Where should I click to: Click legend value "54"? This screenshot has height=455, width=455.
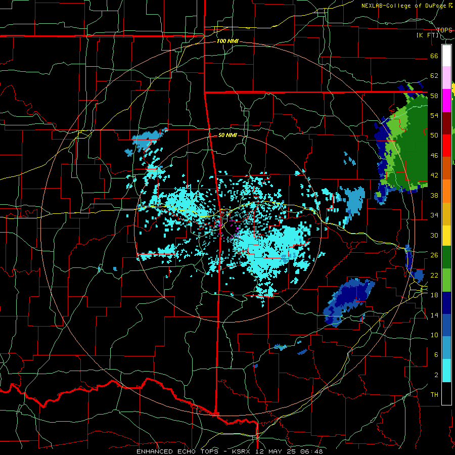(434, 115)
